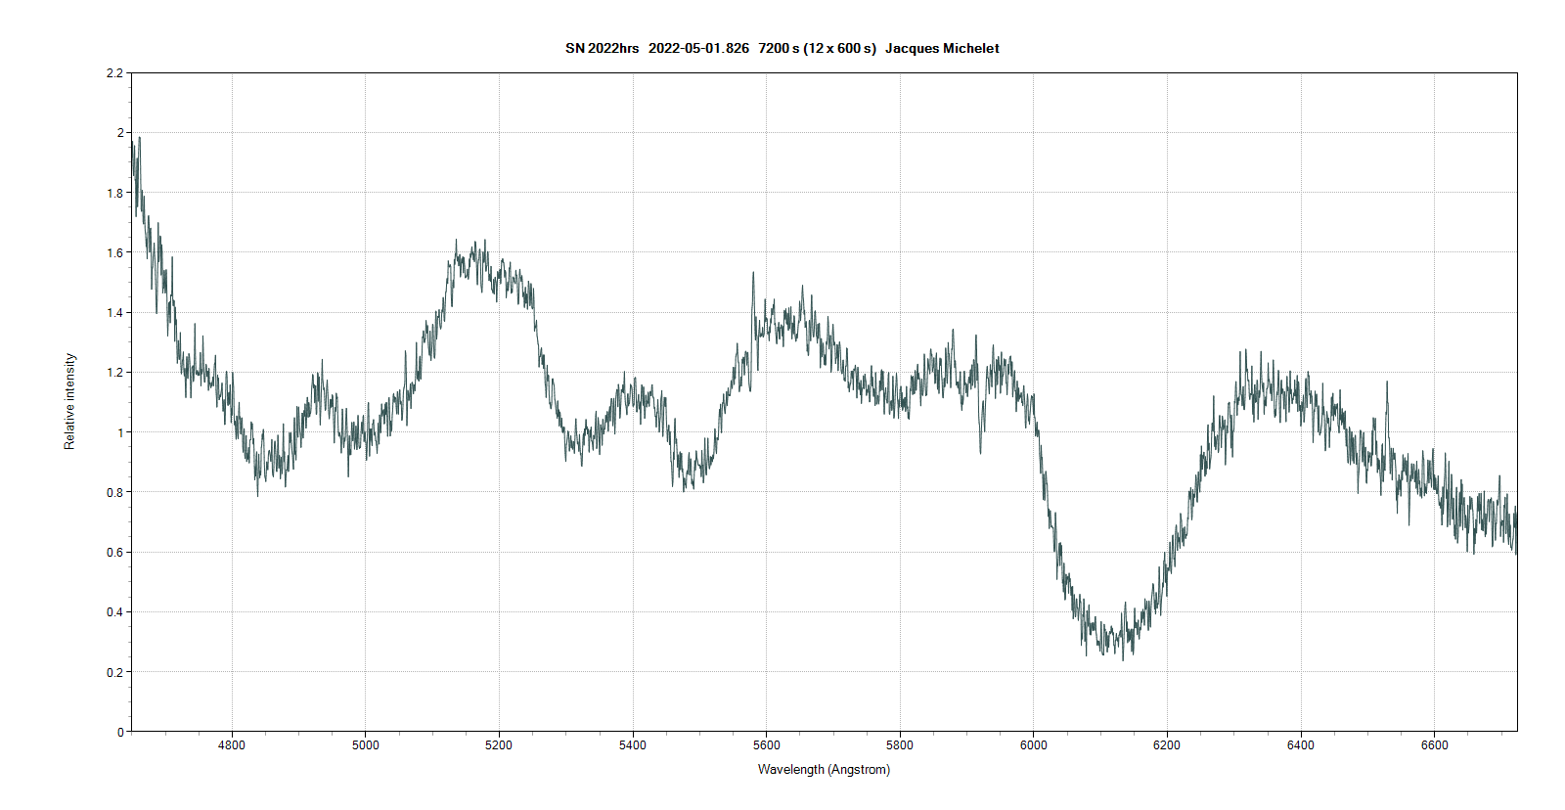
Task: Click the "Relative intensity" y-axis label
Action: (x=69, y=401)
